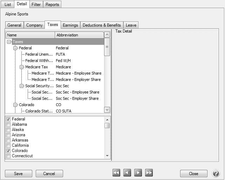The height and width of the screenshot is (180, 225).
Task: Open the Deductions & Benefits tab
Action: tap(102, 25)
